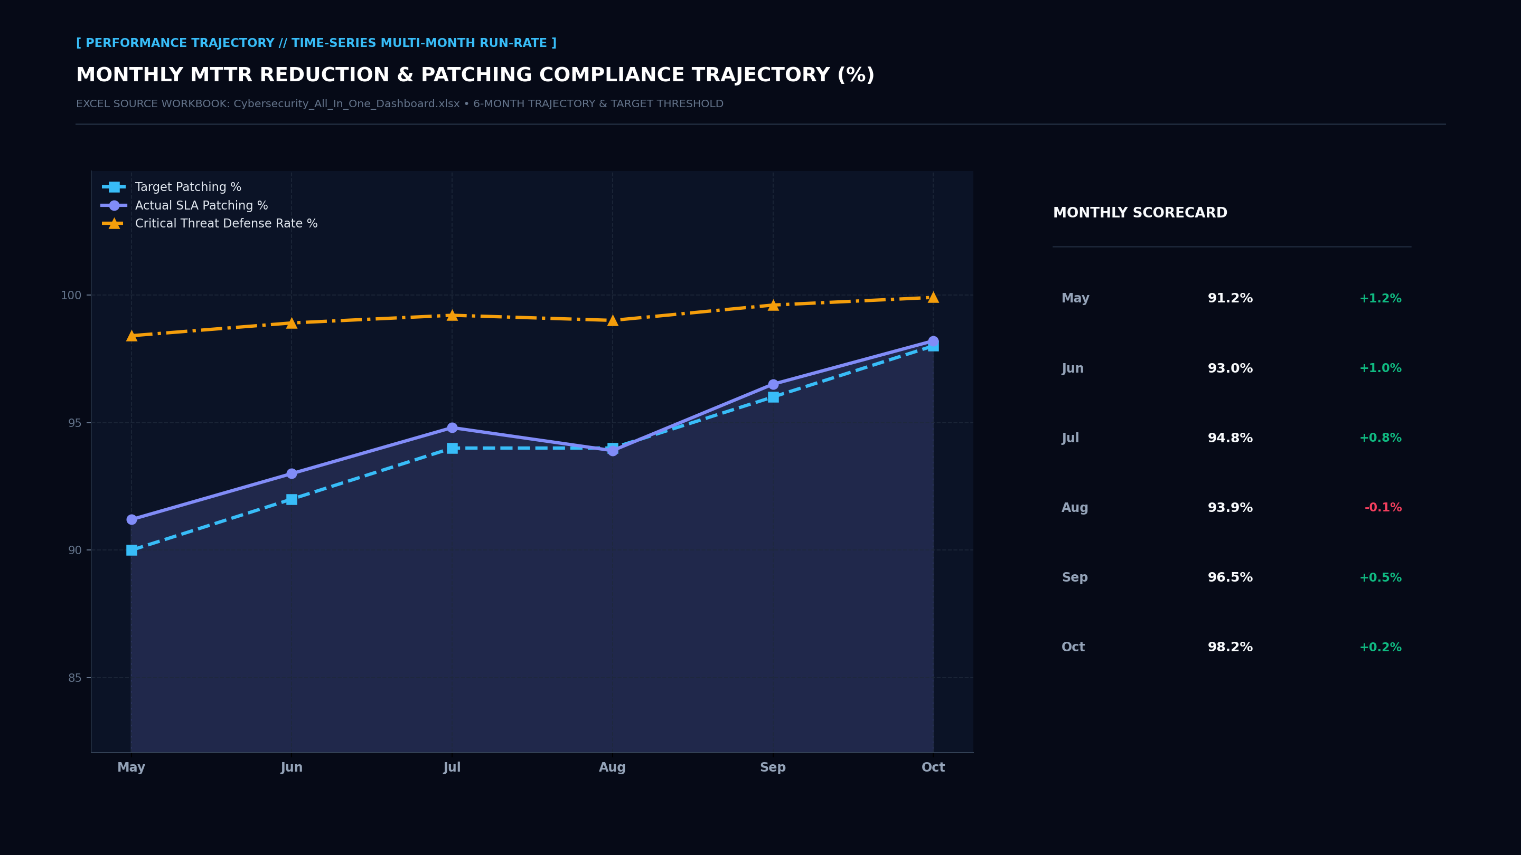The height and width of the screenshot is (855, 1521).
Task: Click the 94.8% value in Jul row
Action: (x=1230, y=438)
